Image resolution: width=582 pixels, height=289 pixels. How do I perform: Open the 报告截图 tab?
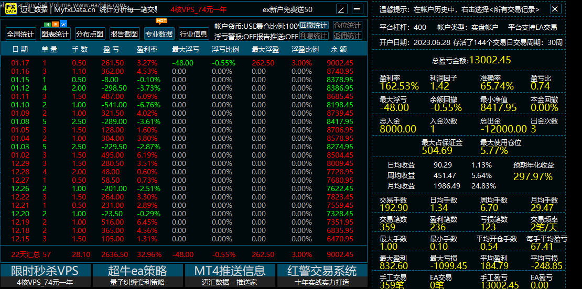pos(124,34)
